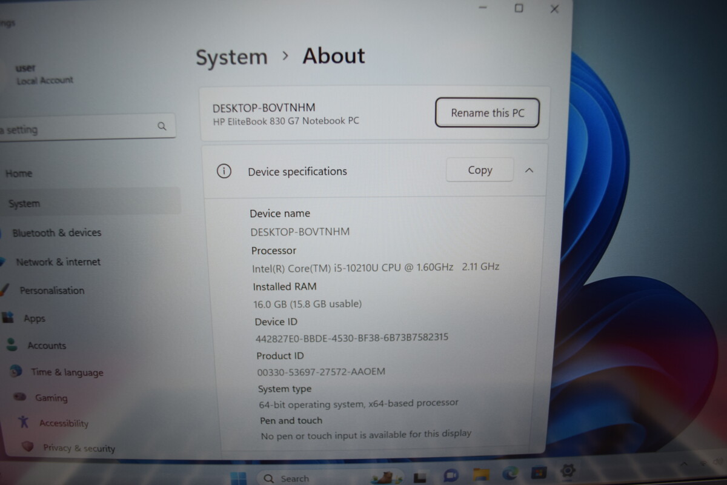Go to Home in settings sidebar
727x485 pixels.
[19, 173]
